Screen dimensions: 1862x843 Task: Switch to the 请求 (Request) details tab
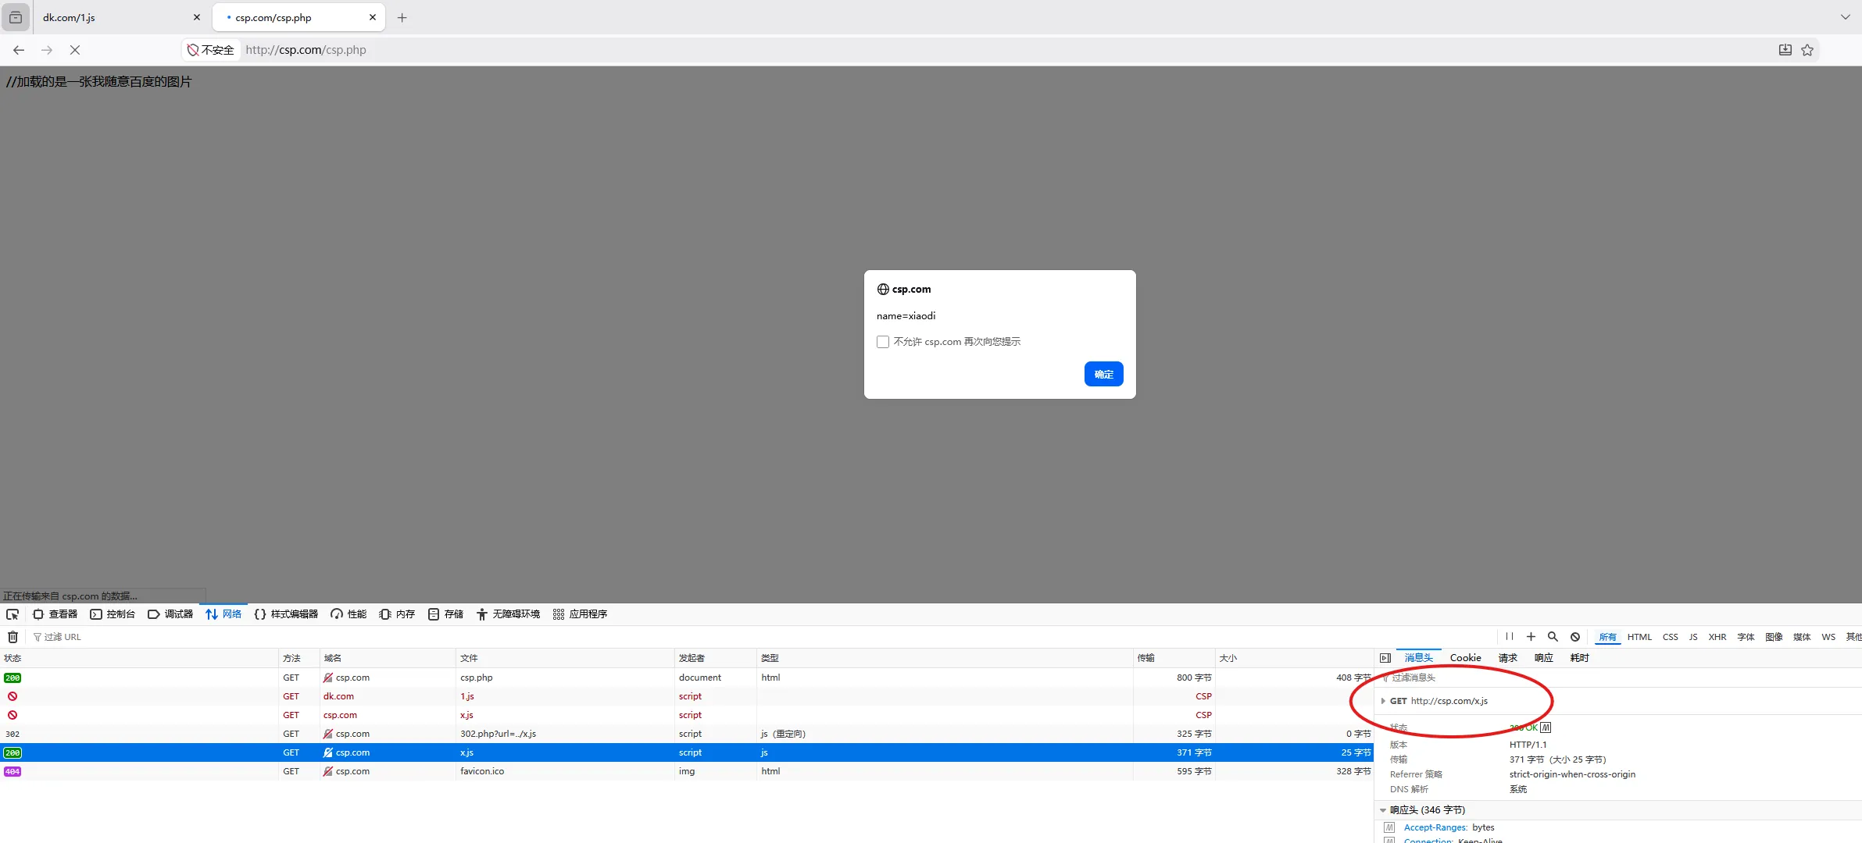click(x=1507, y=658)
